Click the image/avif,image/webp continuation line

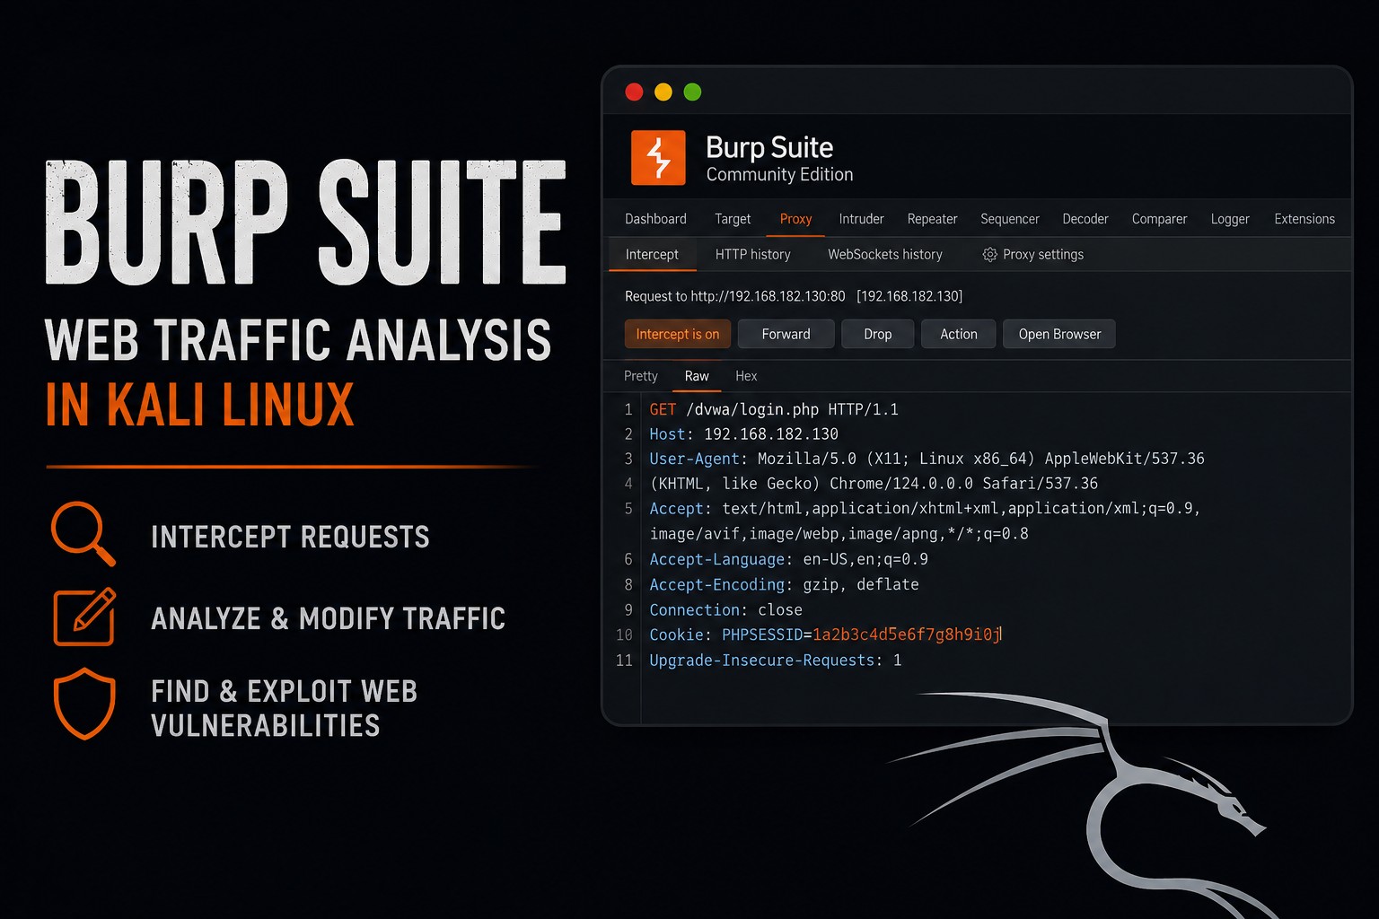pyautogui.click(x=839, y=534)
